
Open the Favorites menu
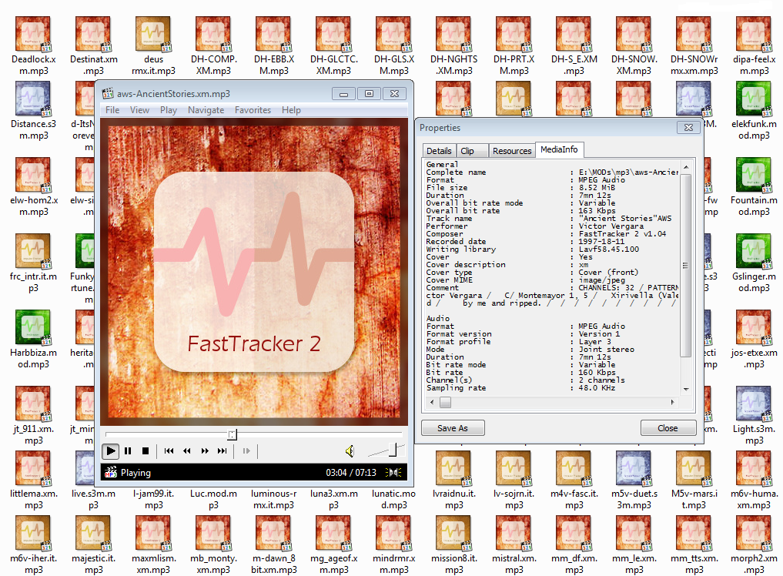click(x=253, y=110)
